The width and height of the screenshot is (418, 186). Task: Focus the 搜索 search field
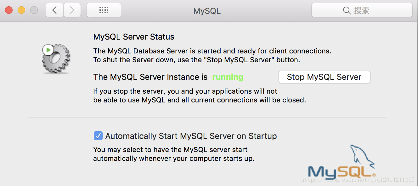[362, 10]
